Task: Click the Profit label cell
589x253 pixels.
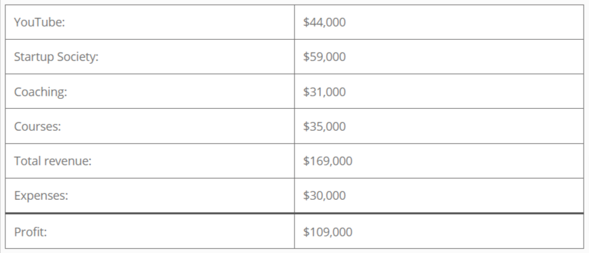Action: coord(150,231)
